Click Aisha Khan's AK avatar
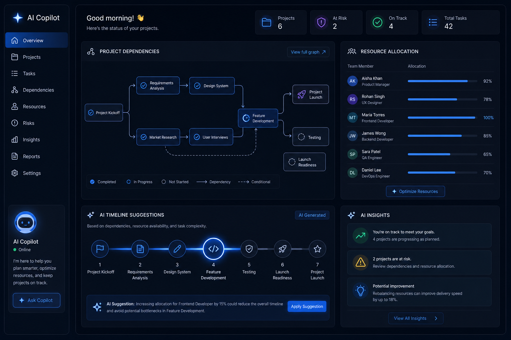511x340 pixels. pyautogui.click(x=352, y=81)
